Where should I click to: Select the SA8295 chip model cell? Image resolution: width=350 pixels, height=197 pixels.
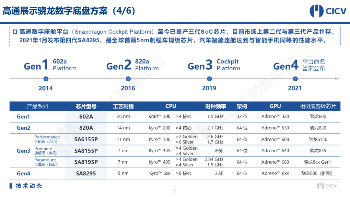(86, 173)
